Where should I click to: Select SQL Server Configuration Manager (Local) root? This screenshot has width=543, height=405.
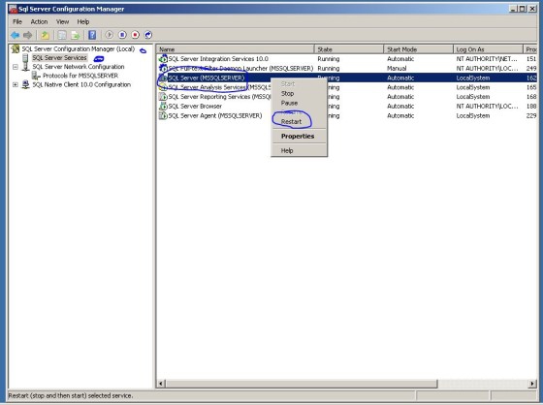click(79, 48)
